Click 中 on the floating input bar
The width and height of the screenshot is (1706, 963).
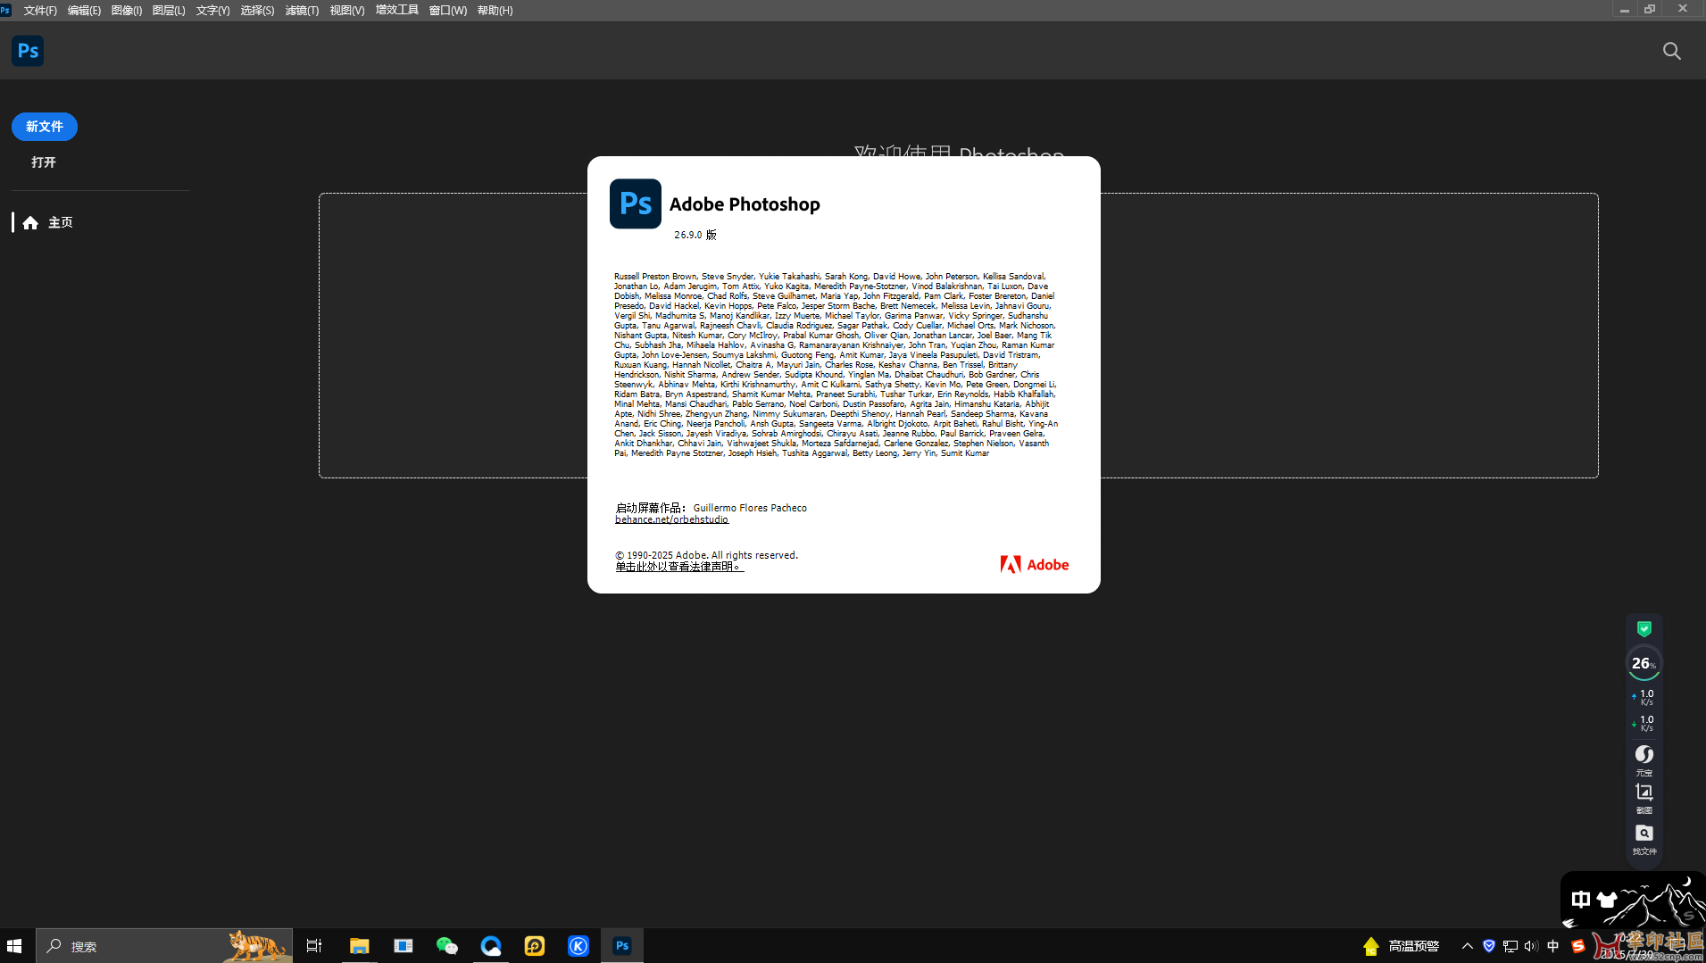(1581, 900)
